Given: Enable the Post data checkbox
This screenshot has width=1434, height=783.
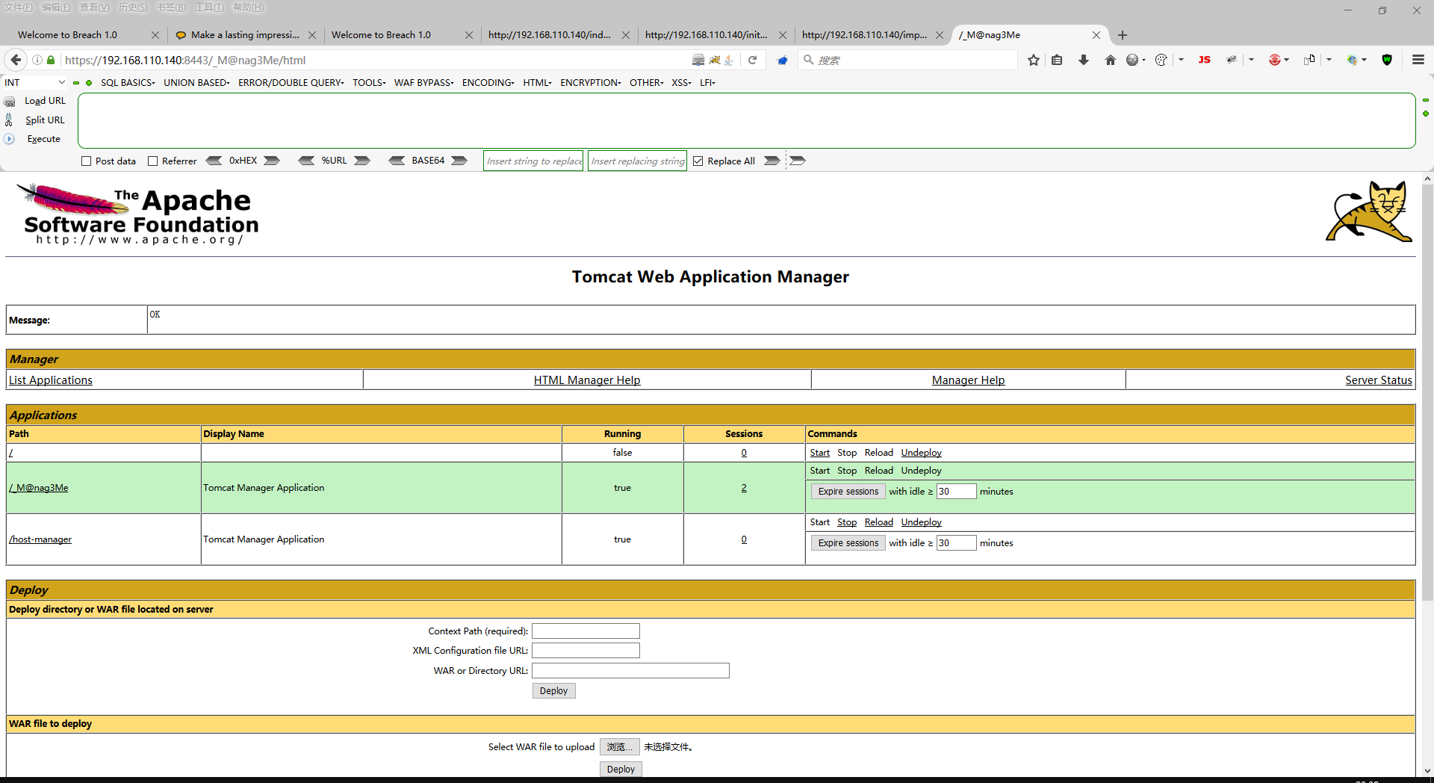Looking at the screenshot, I should pyautogui.click(x=87, y=161).
